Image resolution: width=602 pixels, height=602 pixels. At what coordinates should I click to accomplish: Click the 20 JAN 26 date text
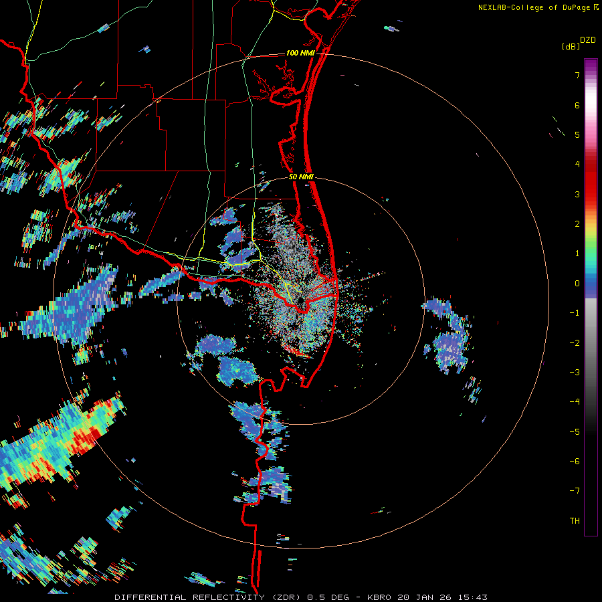click(424, 597)
